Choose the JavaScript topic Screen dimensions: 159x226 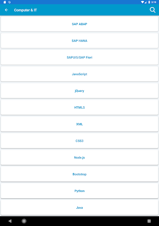coord(79,74)
